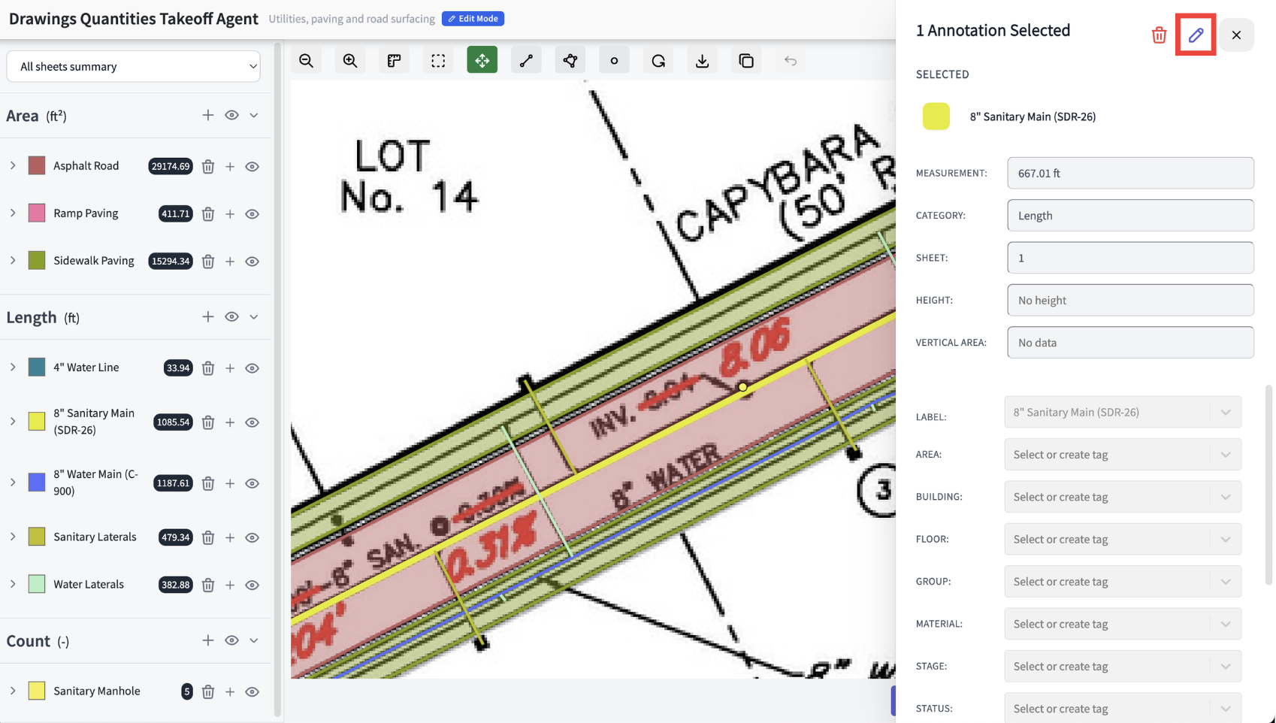The width and height of the screenshot is (1276, 723).
Task: Select the line length measurement tool
Action: click(526, 61)
